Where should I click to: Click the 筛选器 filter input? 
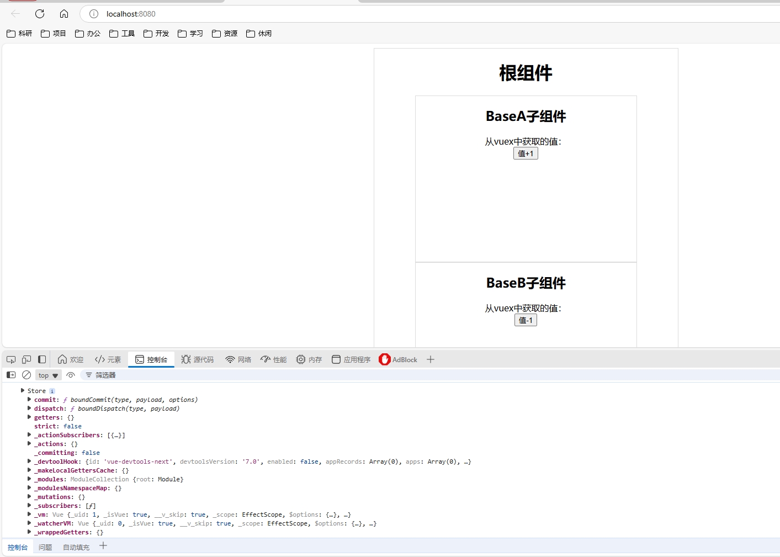[x=431, y=375]
